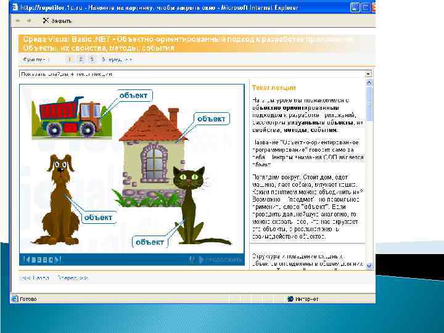Open fragment 3 of the lecture

click(x=91, y=59)
